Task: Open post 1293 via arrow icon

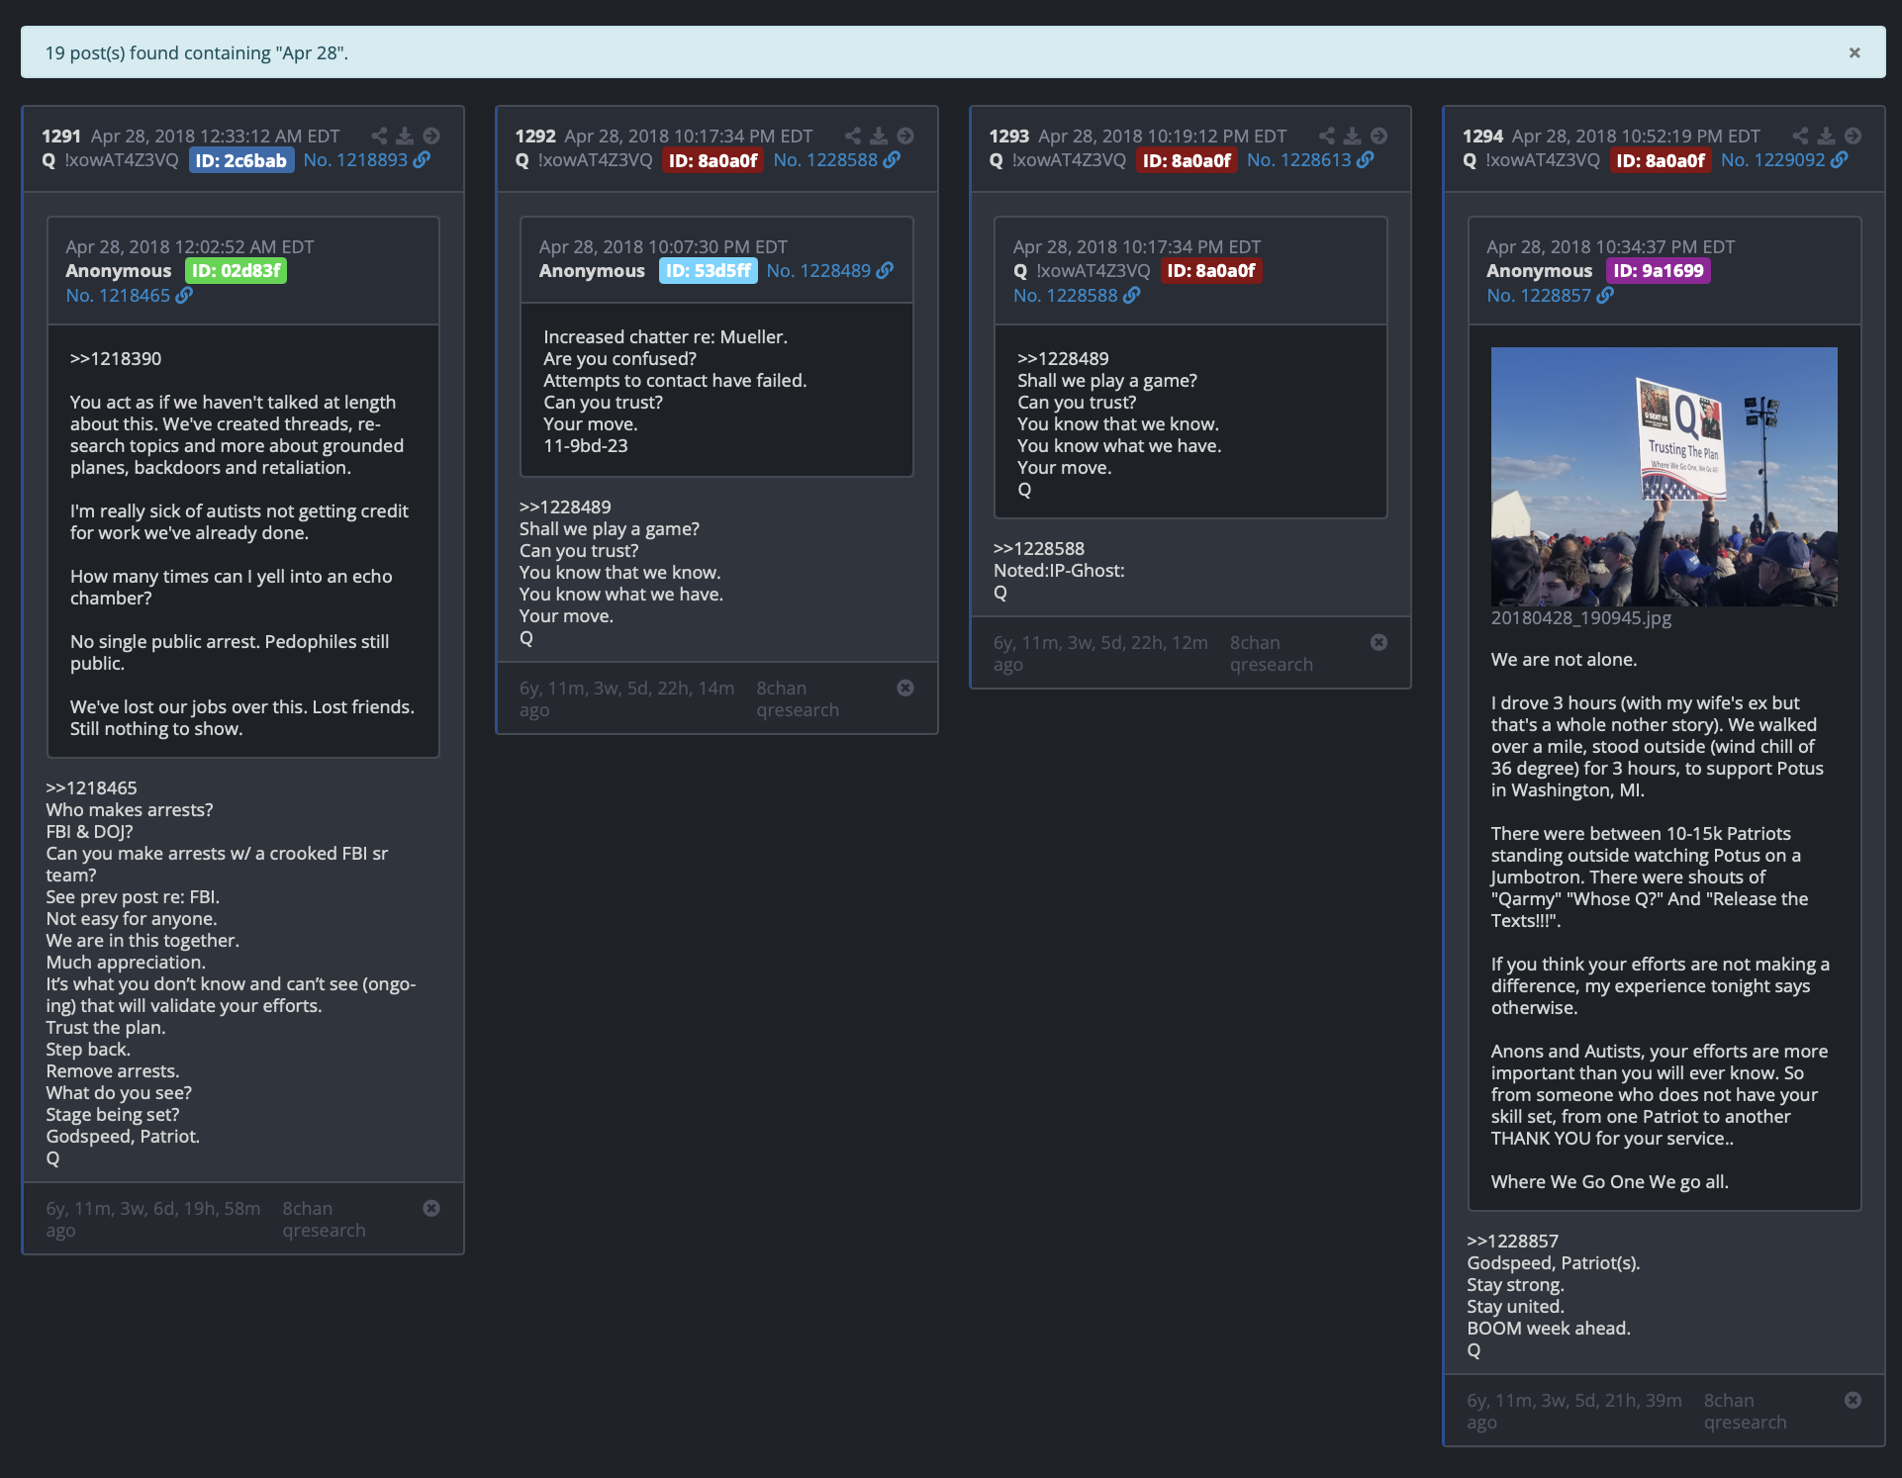Action: pyautogui.click(x=1379, y=136)
